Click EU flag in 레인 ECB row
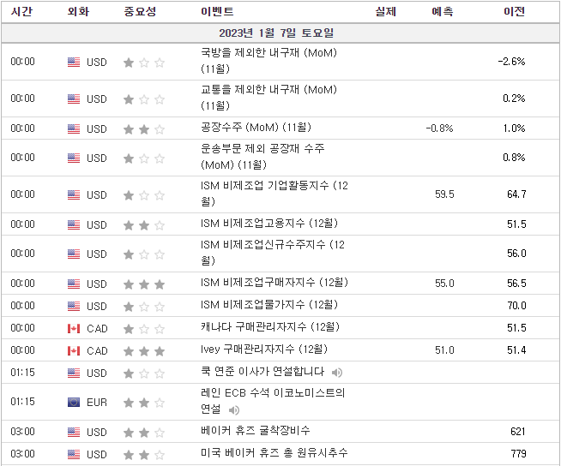 point(74,403)
